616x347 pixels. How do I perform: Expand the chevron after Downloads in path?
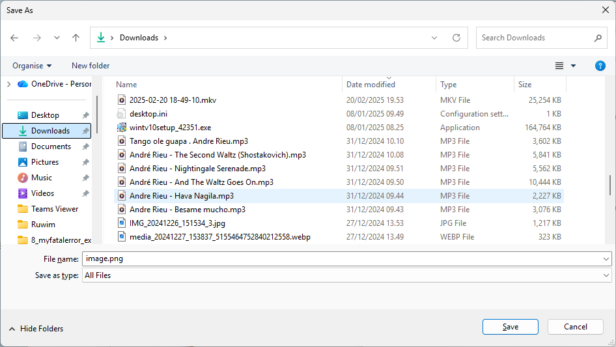coord(165,38)
